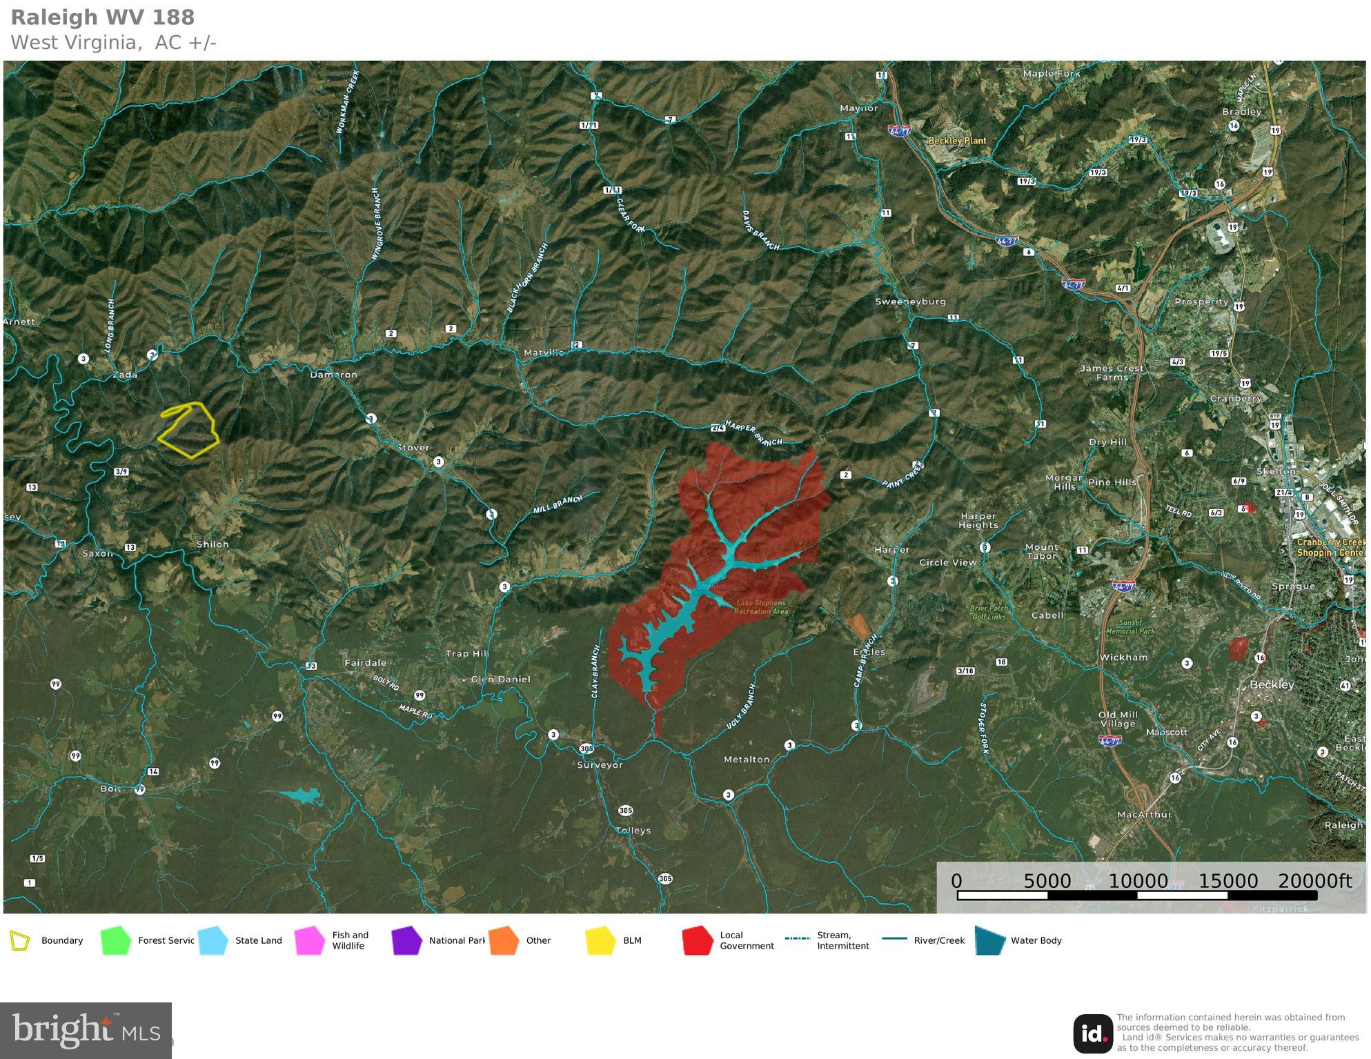Click the orange Other legend icon
Screen dimensions: 1371x1059
(x=503, y=941)
